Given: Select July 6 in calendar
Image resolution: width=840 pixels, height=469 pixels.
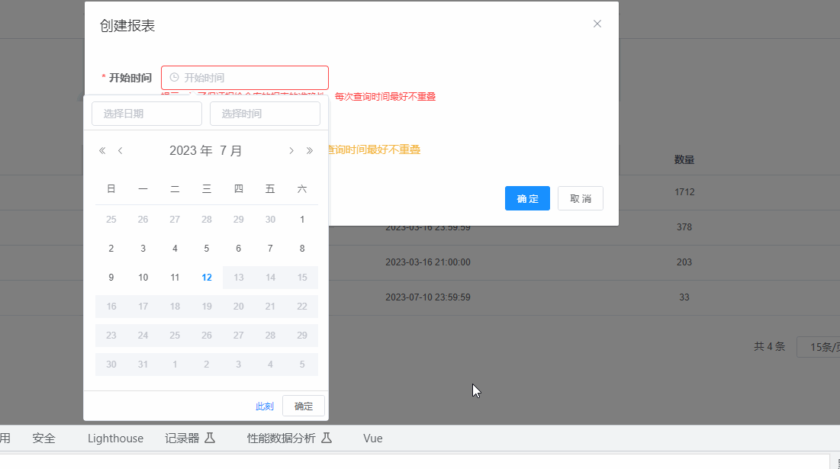Looking at the screenshot, I should point(238,249).
